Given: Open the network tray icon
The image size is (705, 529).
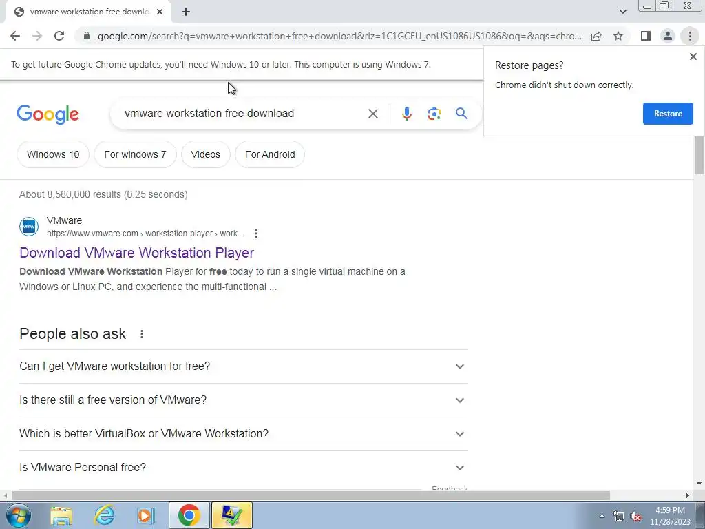Looking at the screenshot, I should pyautogui.click(x=619, y=516).
